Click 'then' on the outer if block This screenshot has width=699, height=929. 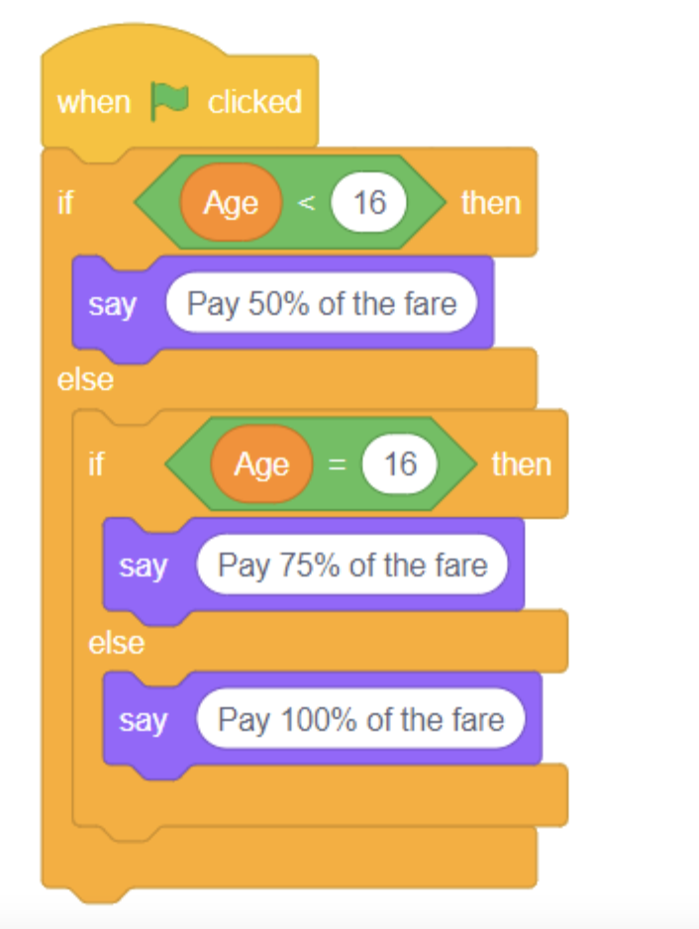click(490, 203)
